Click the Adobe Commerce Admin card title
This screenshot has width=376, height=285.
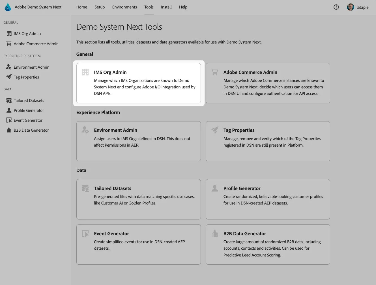click(x=250, y=72)
